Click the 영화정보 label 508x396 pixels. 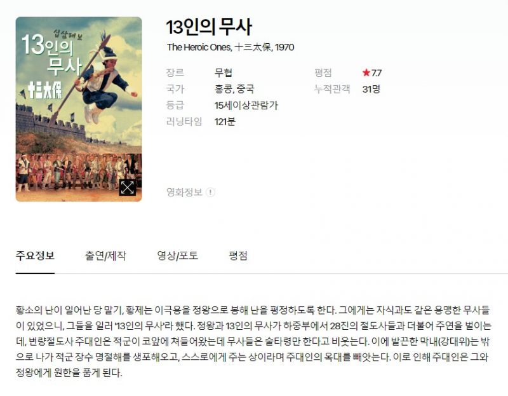tap(184, 193)
